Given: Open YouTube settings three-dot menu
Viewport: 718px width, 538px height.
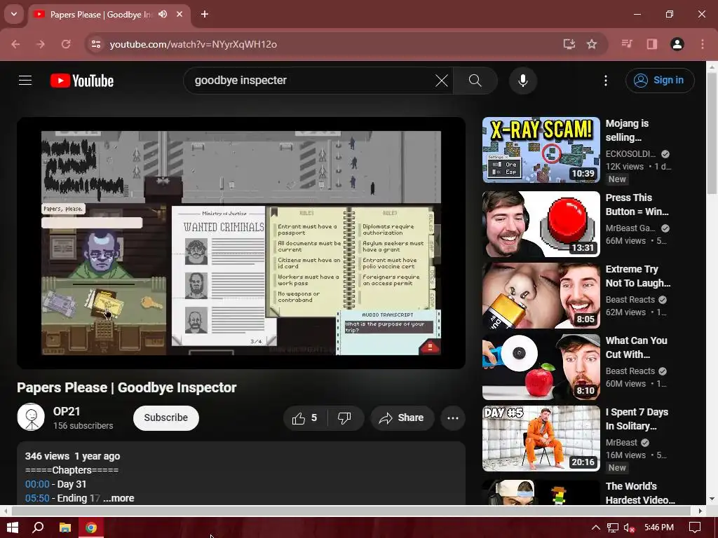Looking at the screenshot, I should 605,81.
